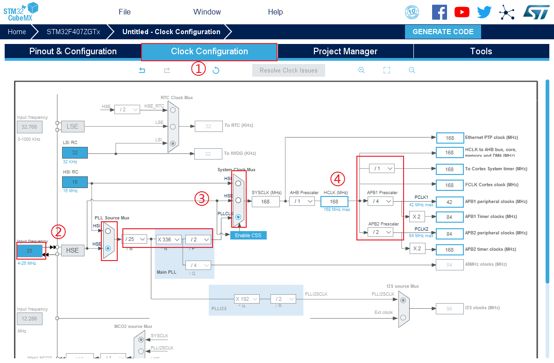Viewport: 554px width, 363px height.
Task: Select HSE_RTC in the RTC Clock Mux
Action: 173,109
